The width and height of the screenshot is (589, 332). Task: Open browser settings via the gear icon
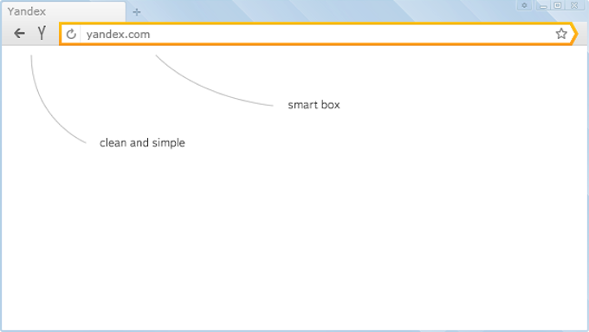524,5
